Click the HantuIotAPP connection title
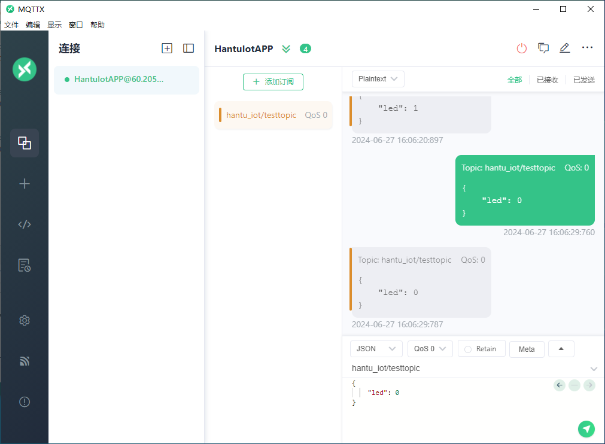The width and height of the screenshot is (605, 444). coord(244,49)
